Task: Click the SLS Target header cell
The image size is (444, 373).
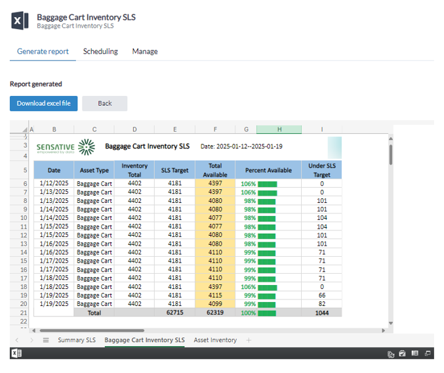Action: click(174, 170)
